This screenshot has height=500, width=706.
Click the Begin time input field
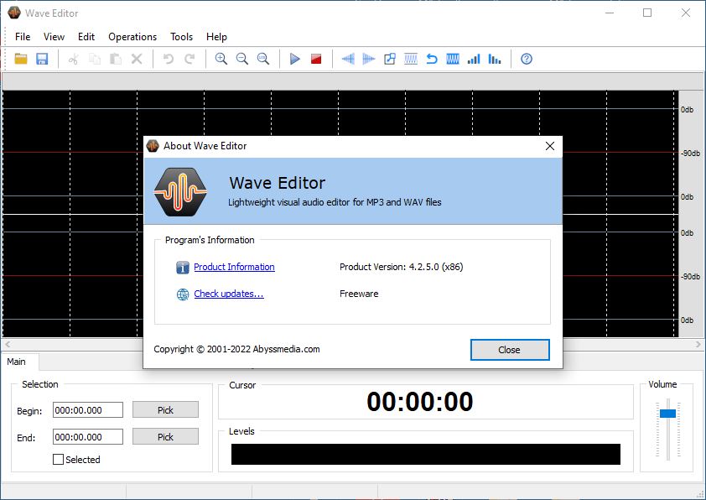(88, 410)
